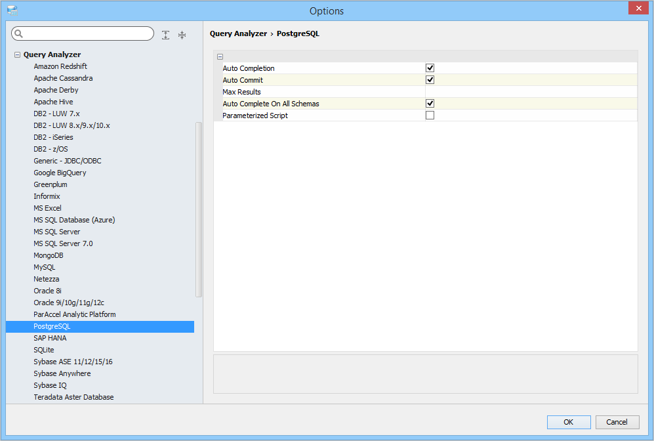The image size is (654, 441).
Task: Click Auto Complete On All Schemas label
Action: coord(271,104)
